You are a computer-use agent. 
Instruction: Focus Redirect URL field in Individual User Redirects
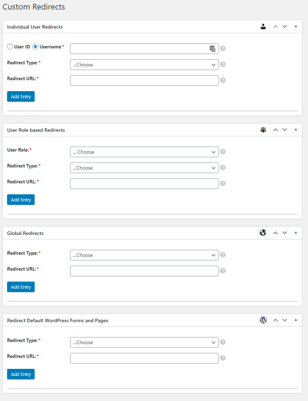tap(144, 81)
